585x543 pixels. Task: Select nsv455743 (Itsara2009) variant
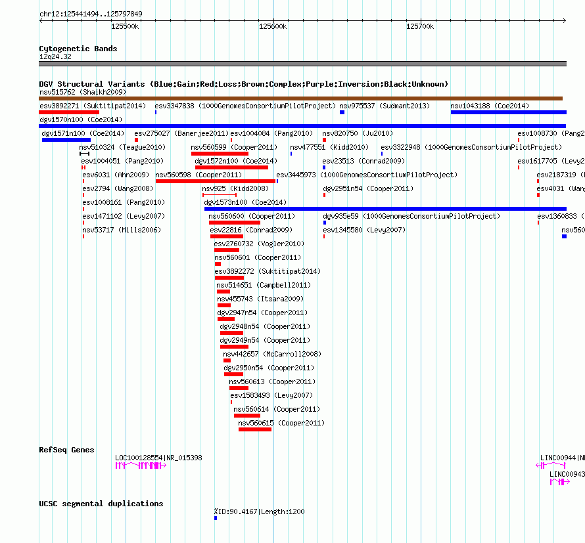pyautogui.click(x=260, y=299)
